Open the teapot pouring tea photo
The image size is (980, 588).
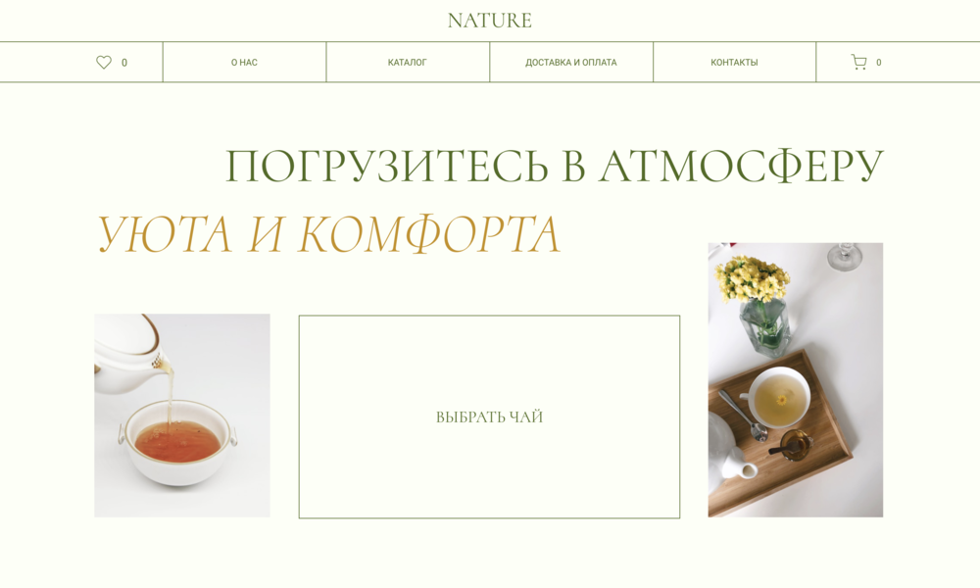182,416
